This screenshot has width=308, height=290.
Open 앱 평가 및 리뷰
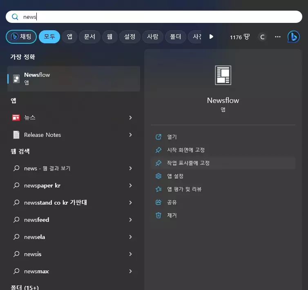pos(223,189)
